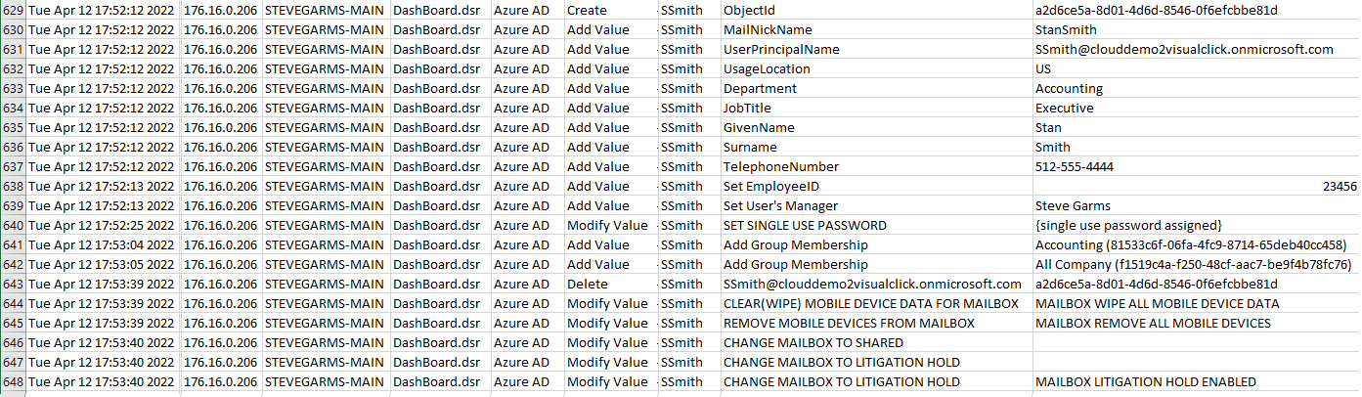Click the Delete action cell

(588, 284)
